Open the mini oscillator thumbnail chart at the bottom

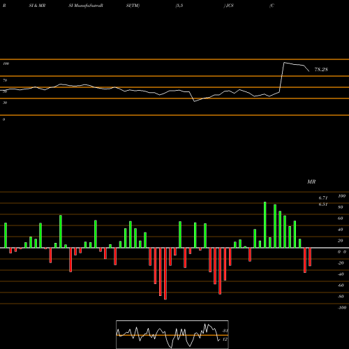click(172, 334)
